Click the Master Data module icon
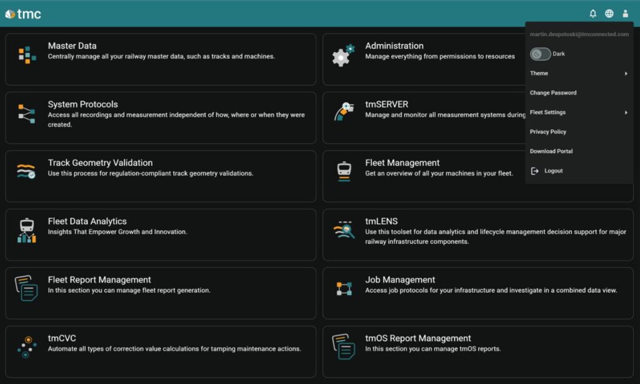This screenshot has width=640, height=384. point(27,55)
